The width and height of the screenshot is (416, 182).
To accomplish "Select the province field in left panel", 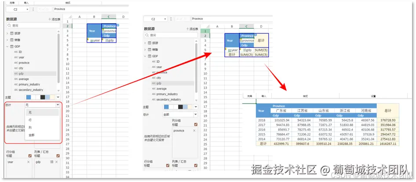I will tap(24, 63).
